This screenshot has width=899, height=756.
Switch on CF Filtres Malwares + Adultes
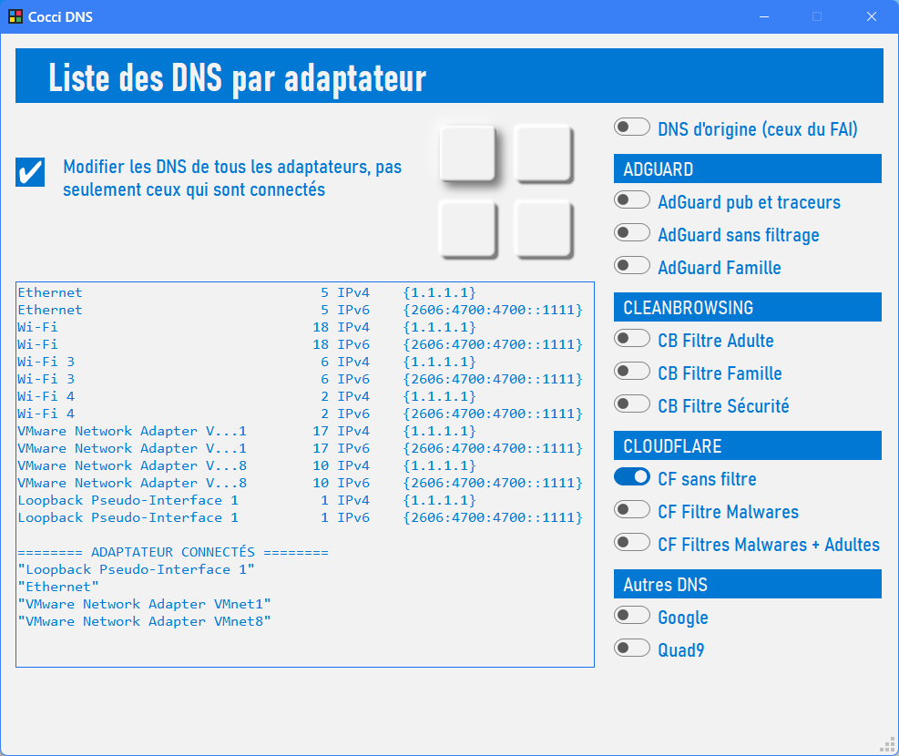pos(632,543)
